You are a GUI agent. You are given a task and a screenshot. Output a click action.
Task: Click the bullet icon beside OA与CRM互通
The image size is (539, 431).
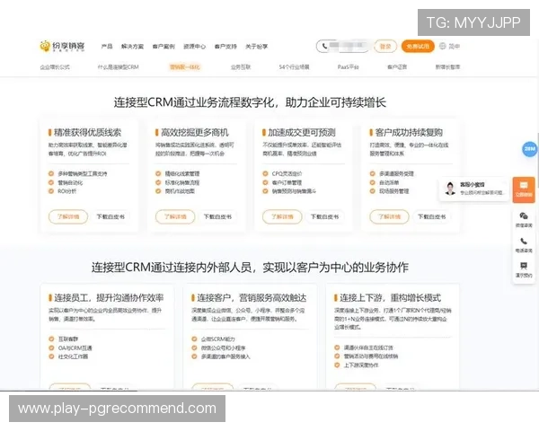point(51,347)
